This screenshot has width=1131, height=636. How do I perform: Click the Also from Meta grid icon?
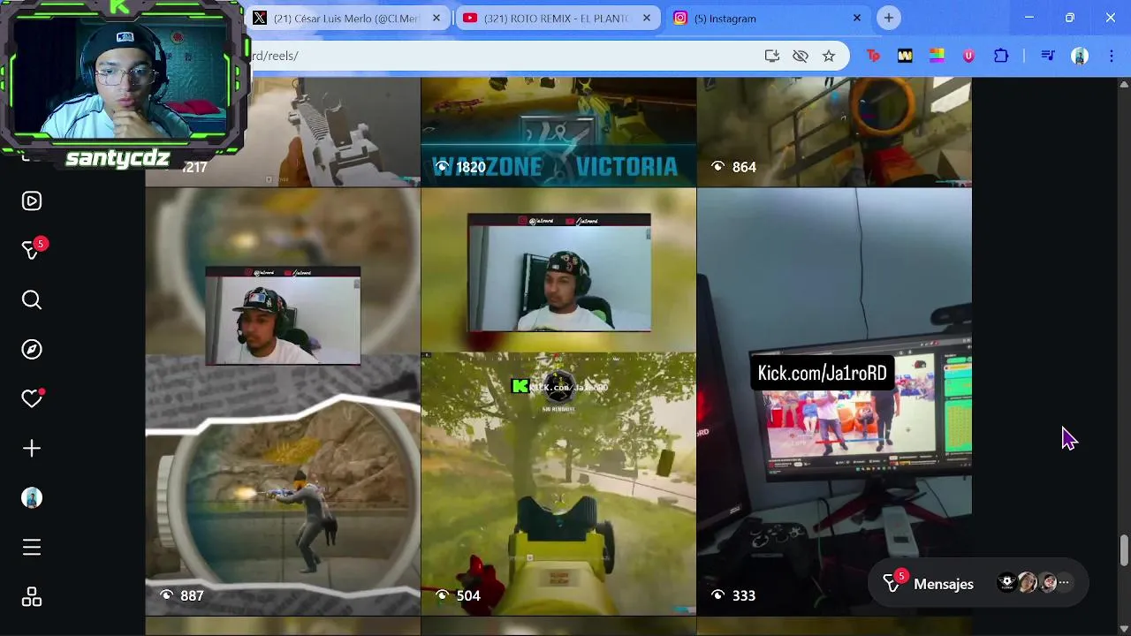(x=32, y=597)
